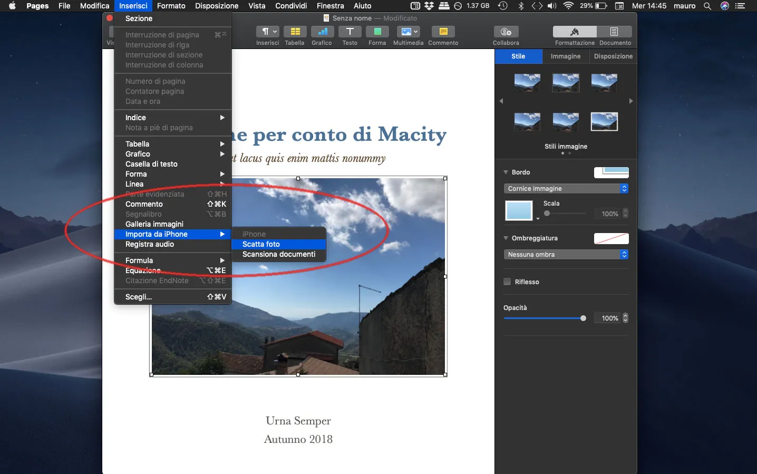Open the Multimedia toolbar button
This screenshot has height=474, width=757.
pos(409,32)
